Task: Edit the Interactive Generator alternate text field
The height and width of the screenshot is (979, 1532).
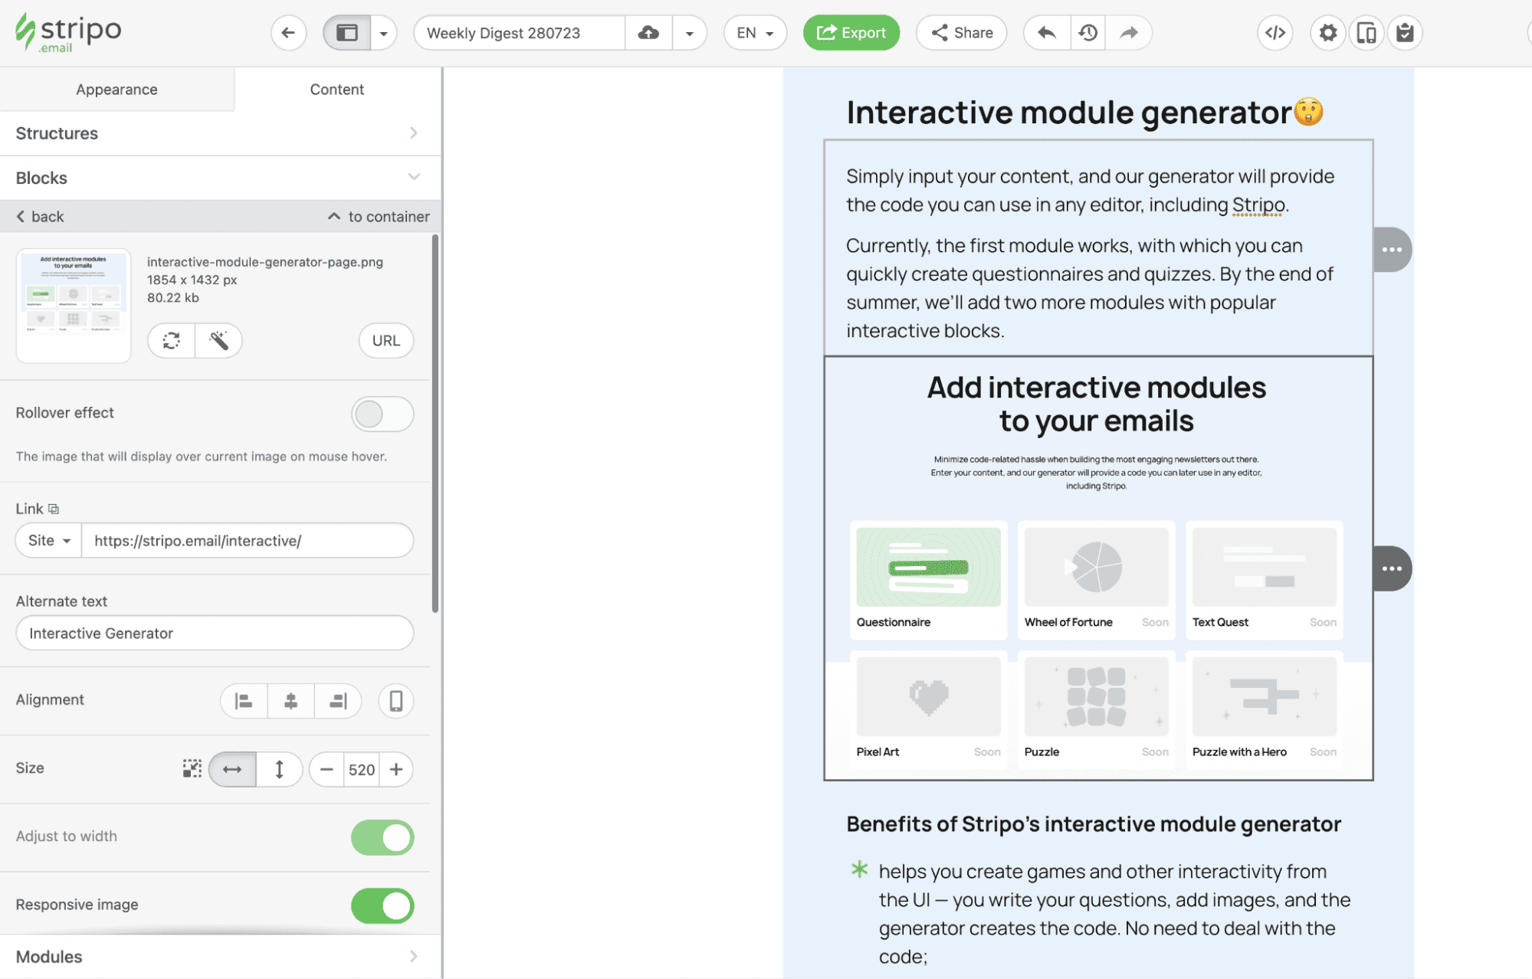Action: click(x=215, y=633)
